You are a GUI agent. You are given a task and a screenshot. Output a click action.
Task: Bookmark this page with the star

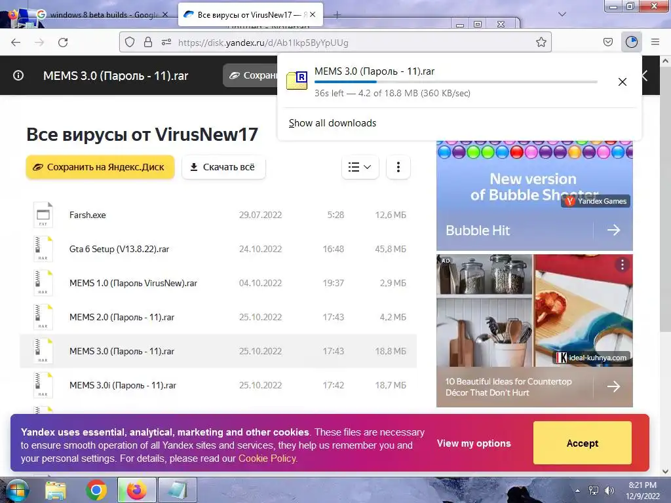(541, 43)
